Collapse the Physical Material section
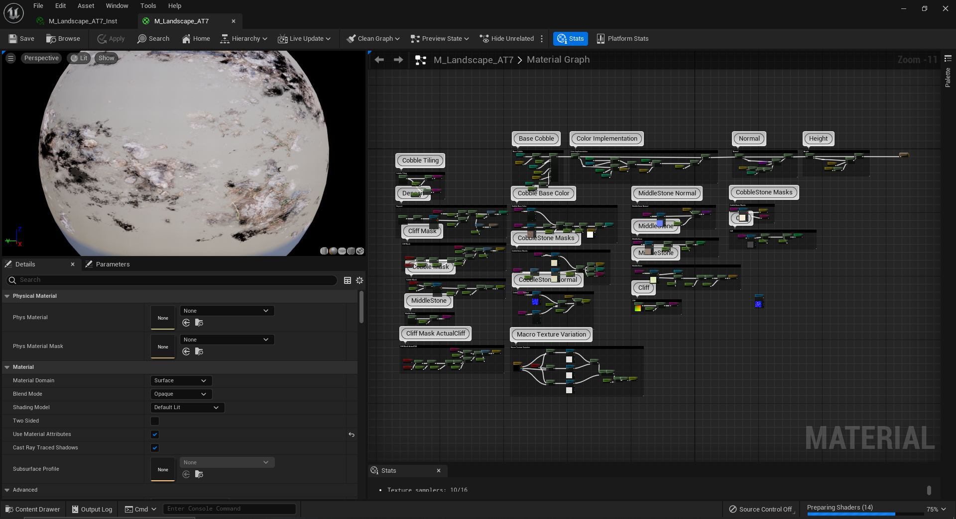The width and height of the screenshot is (956, 519). pyautogui.click(x=7, y=296)
